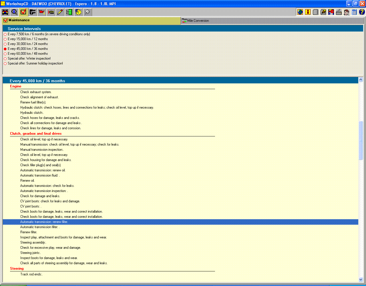Screen dimensions: 366x286
Task: Open the red oil can lubricants icon
Action: click(x=42, y=12)
